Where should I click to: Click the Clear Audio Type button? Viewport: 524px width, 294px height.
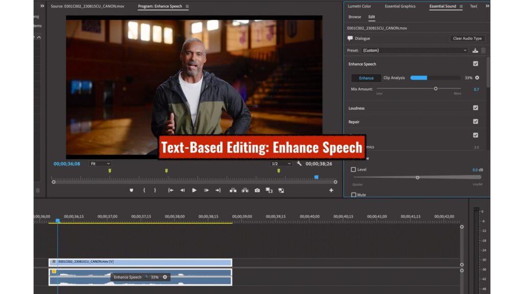point(467,38)
